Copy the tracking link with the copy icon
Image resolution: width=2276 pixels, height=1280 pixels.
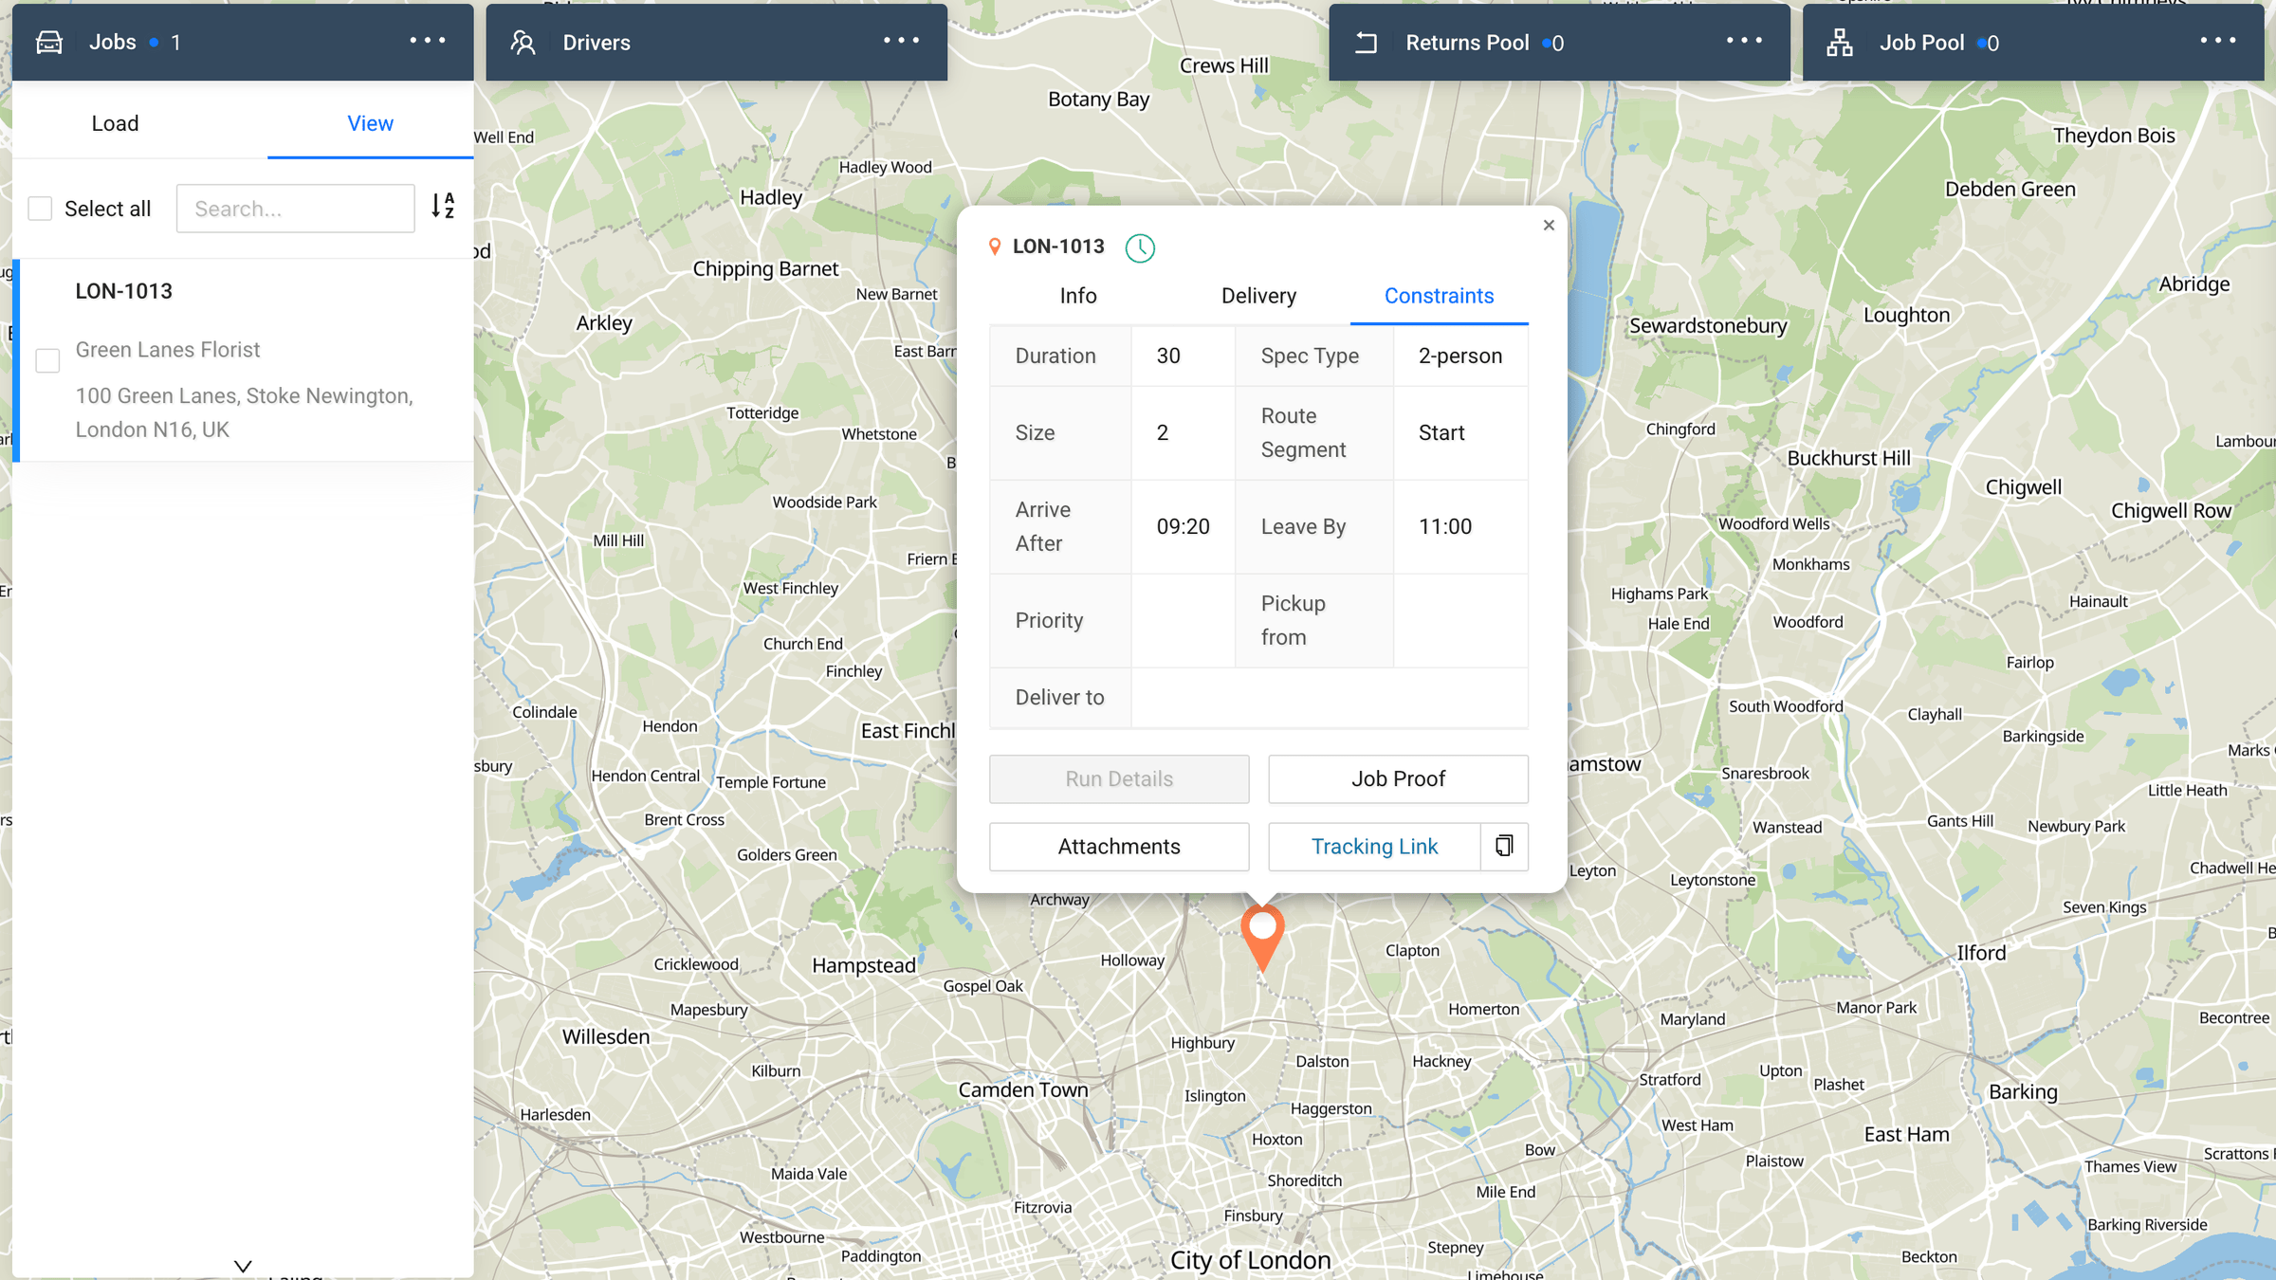1504,847
